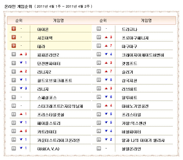This screenshot has width=183, height=160.
Task: Open the 서든어택 game entry
Action: pos(45,37)
